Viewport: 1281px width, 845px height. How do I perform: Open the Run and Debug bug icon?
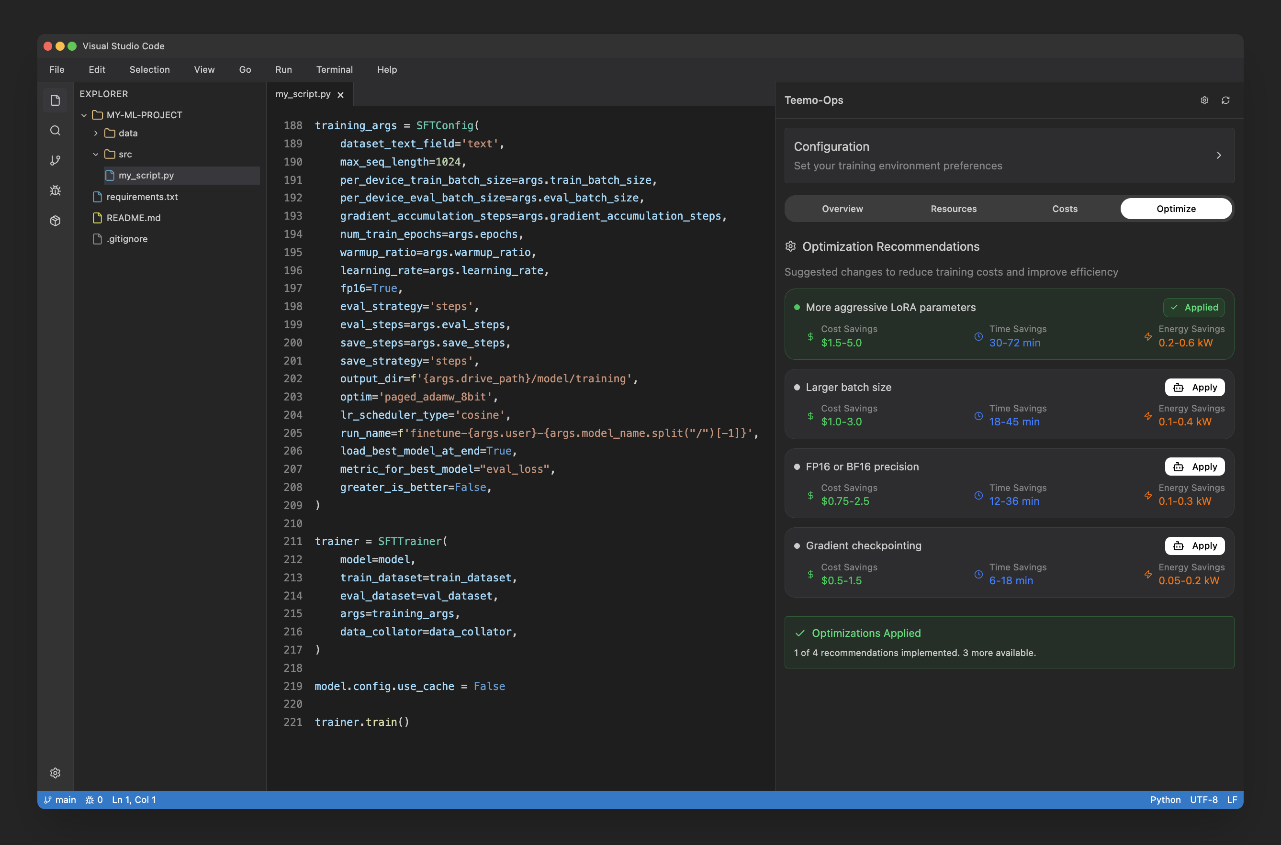[55, 191]
